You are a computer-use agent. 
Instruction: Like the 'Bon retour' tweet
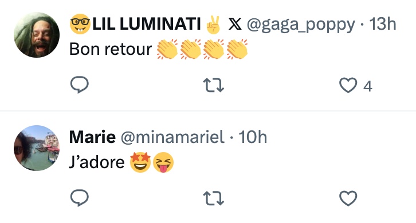pyautogui.click(x=348, y=85)
